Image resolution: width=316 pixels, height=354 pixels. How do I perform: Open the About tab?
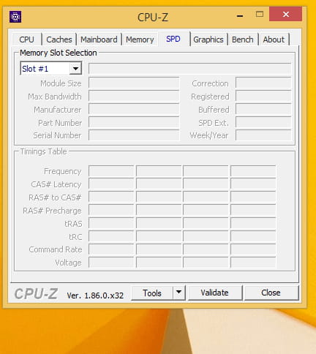coord(274,39)
